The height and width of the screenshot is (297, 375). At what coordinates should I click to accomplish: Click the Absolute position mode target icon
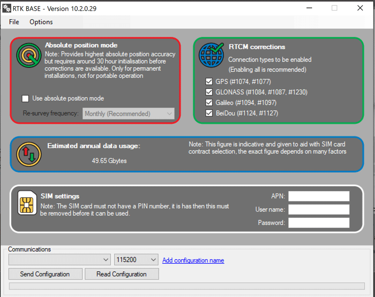[29, 56]
